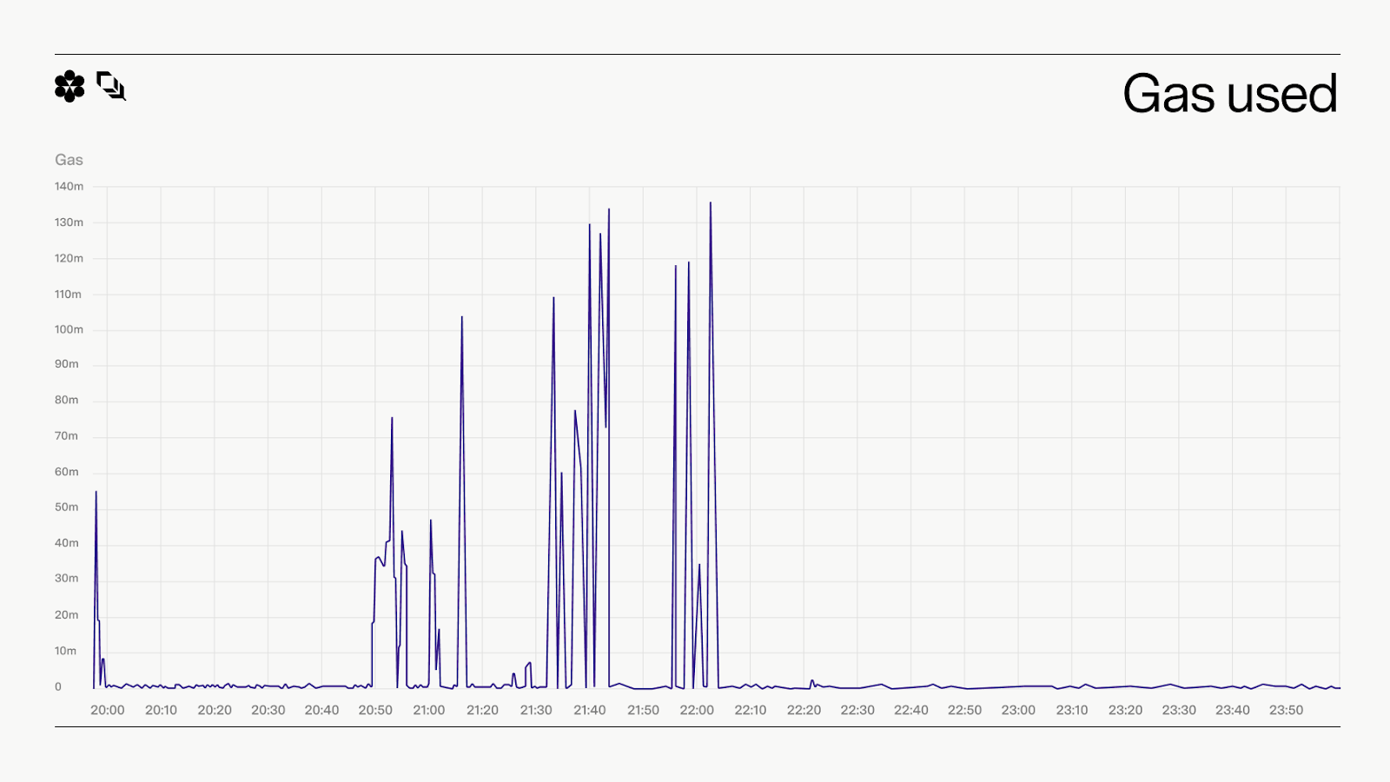Viewport: 1390px width, 782px height.
Task: Select the 22:30 x-axis time label
Action: (x=857, y=710)
